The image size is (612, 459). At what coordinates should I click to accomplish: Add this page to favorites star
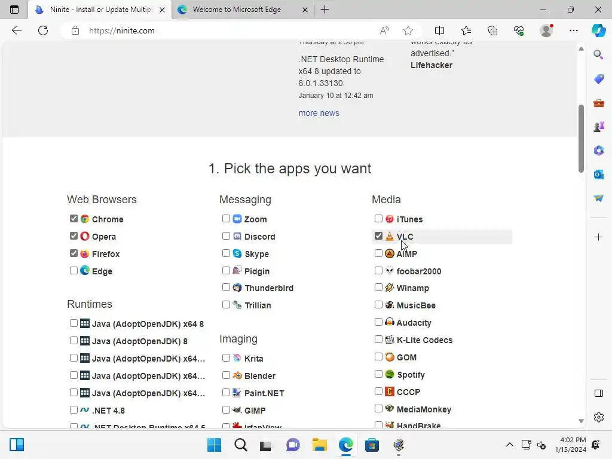point(408,30)
